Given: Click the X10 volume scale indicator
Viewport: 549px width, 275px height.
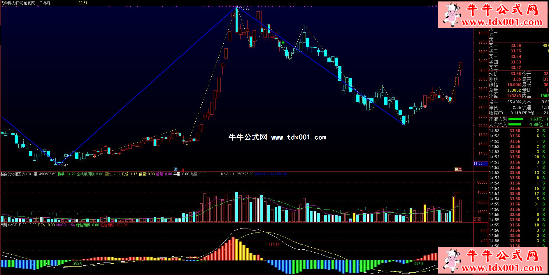Looking at the screenshot, I should (477, 220).
